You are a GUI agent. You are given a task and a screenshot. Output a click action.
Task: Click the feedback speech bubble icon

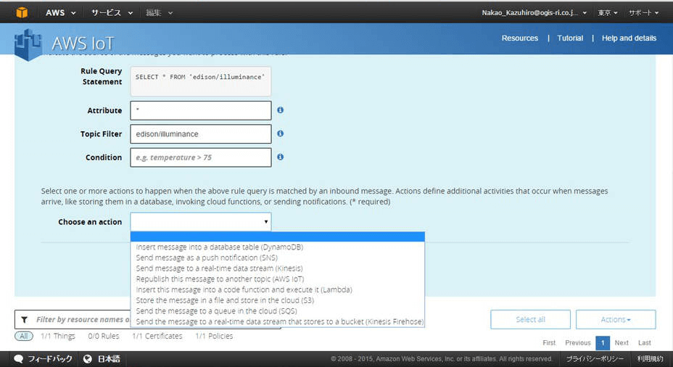pos(18,359)
